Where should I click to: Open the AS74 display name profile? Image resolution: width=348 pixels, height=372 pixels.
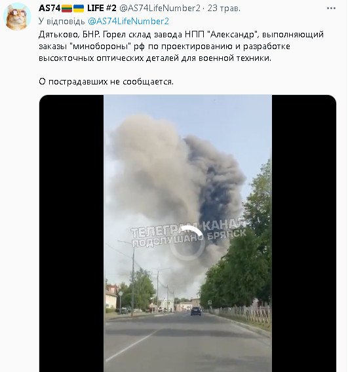(49, 9)
